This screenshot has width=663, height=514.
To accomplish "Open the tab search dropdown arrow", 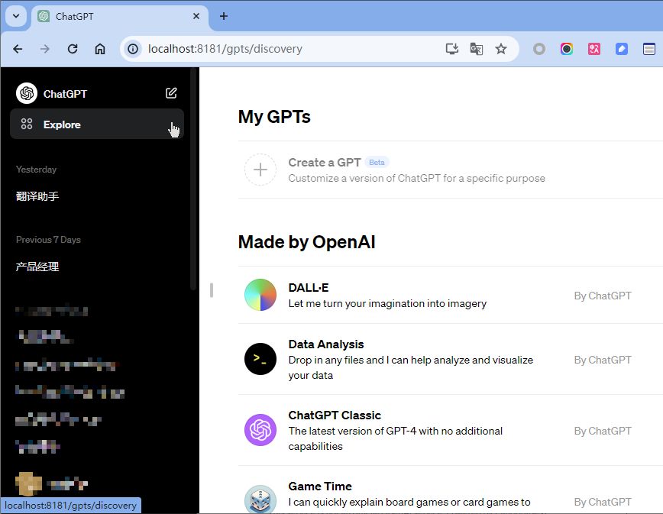I will coord(15,16).
